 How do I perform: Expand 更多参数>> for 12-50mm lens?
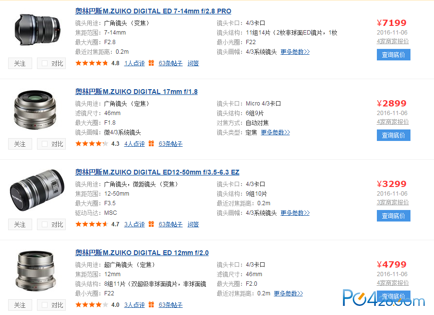pos(295,213)
